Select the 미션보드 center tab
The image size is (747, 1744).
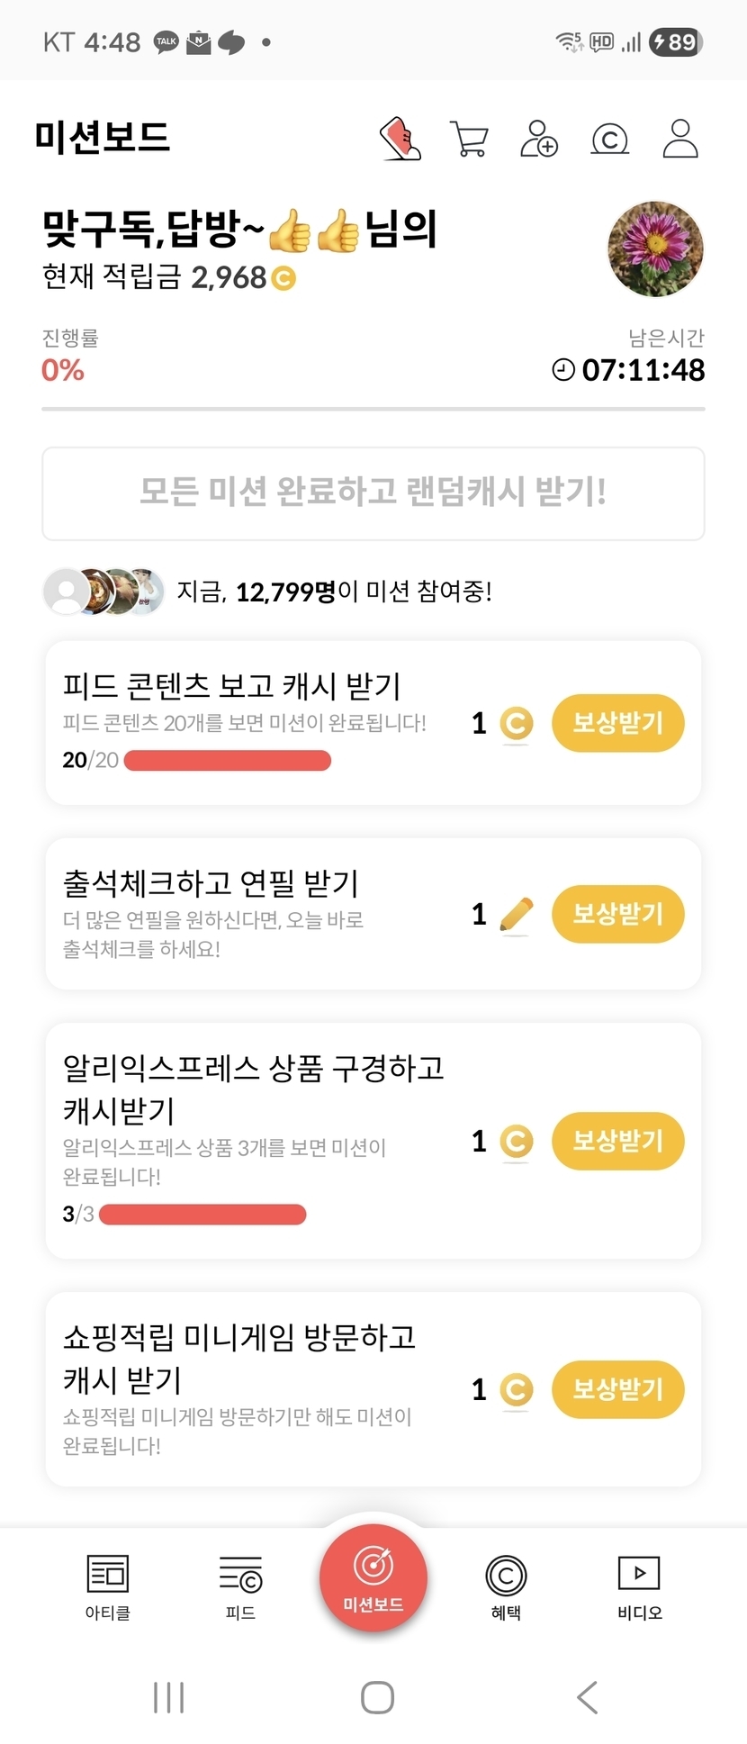373,1576
